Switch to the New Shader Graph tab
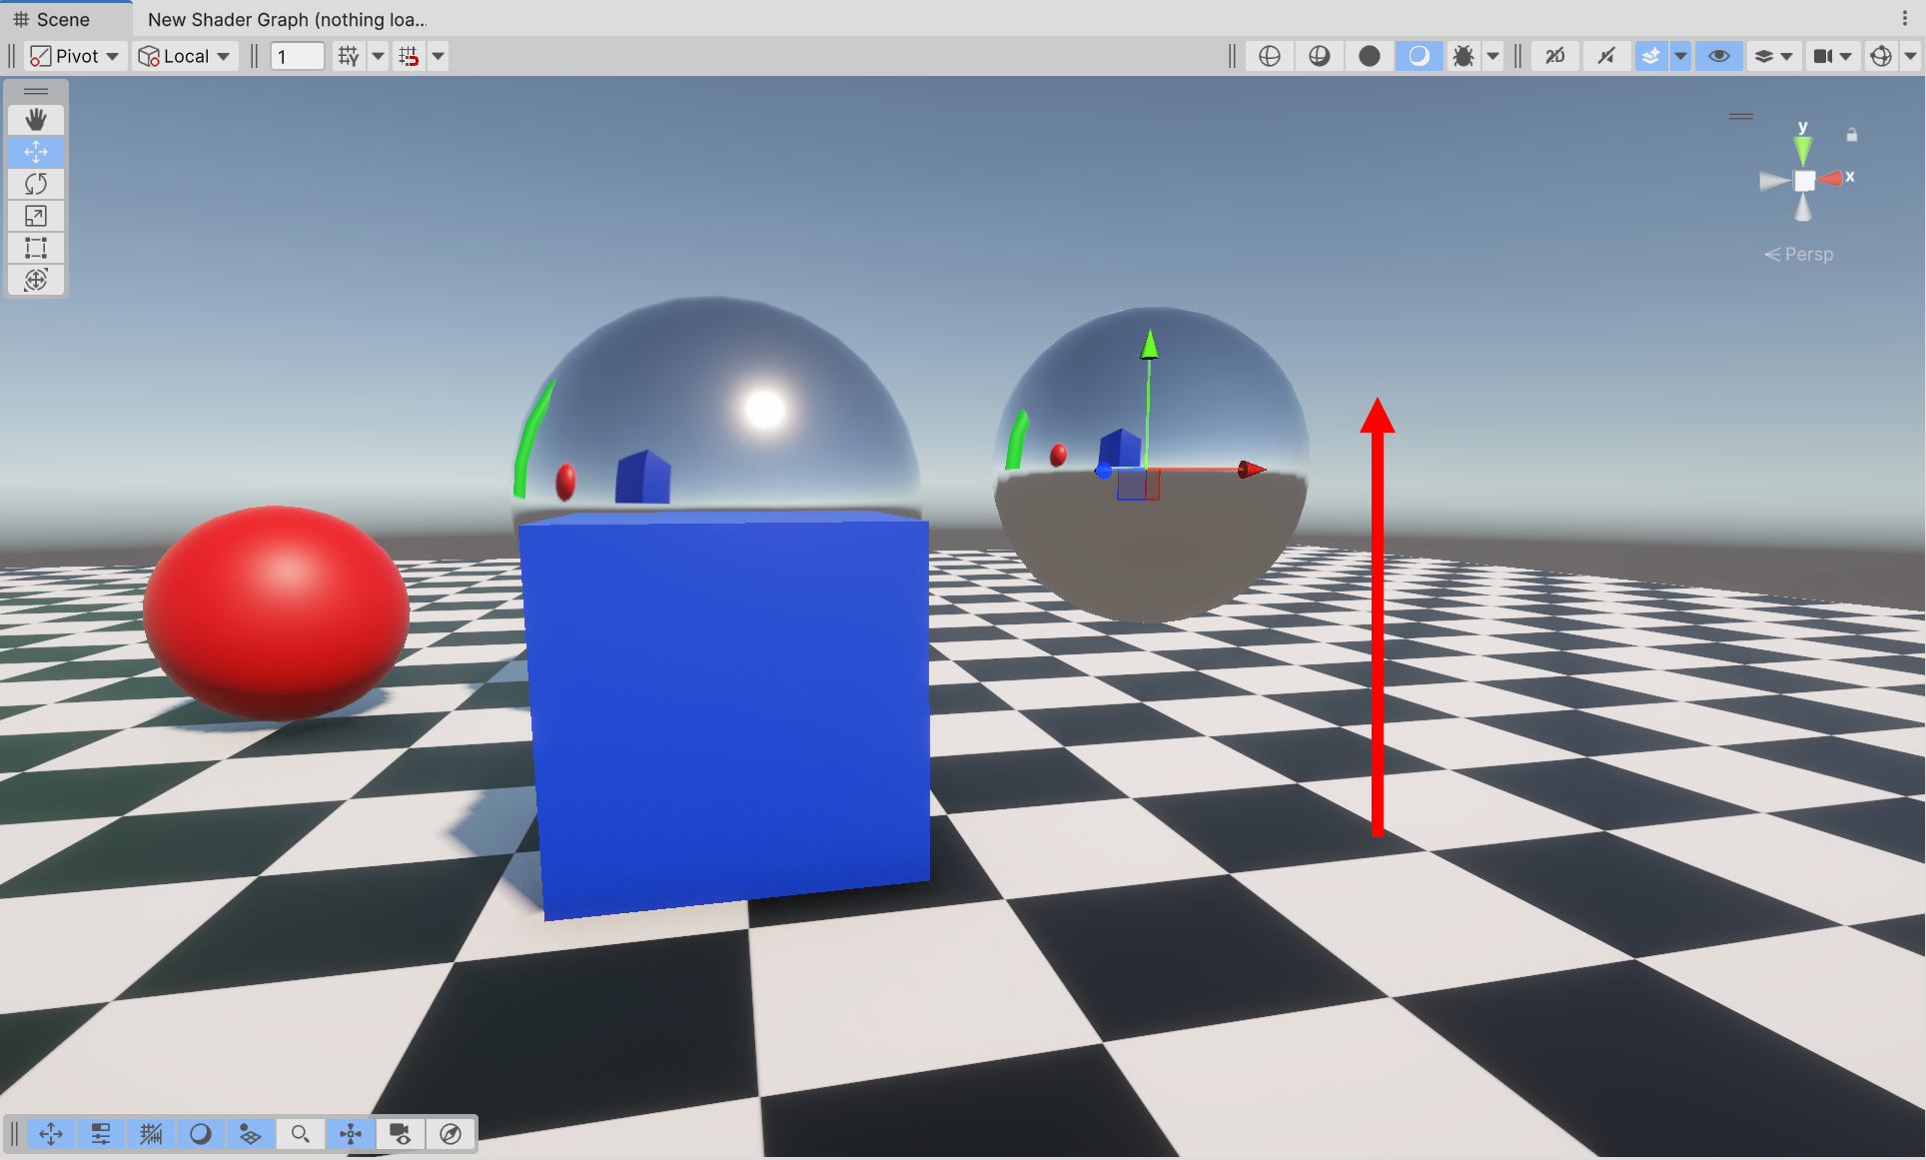Viewport: 1926px width, 1160px height. (287, 19)
